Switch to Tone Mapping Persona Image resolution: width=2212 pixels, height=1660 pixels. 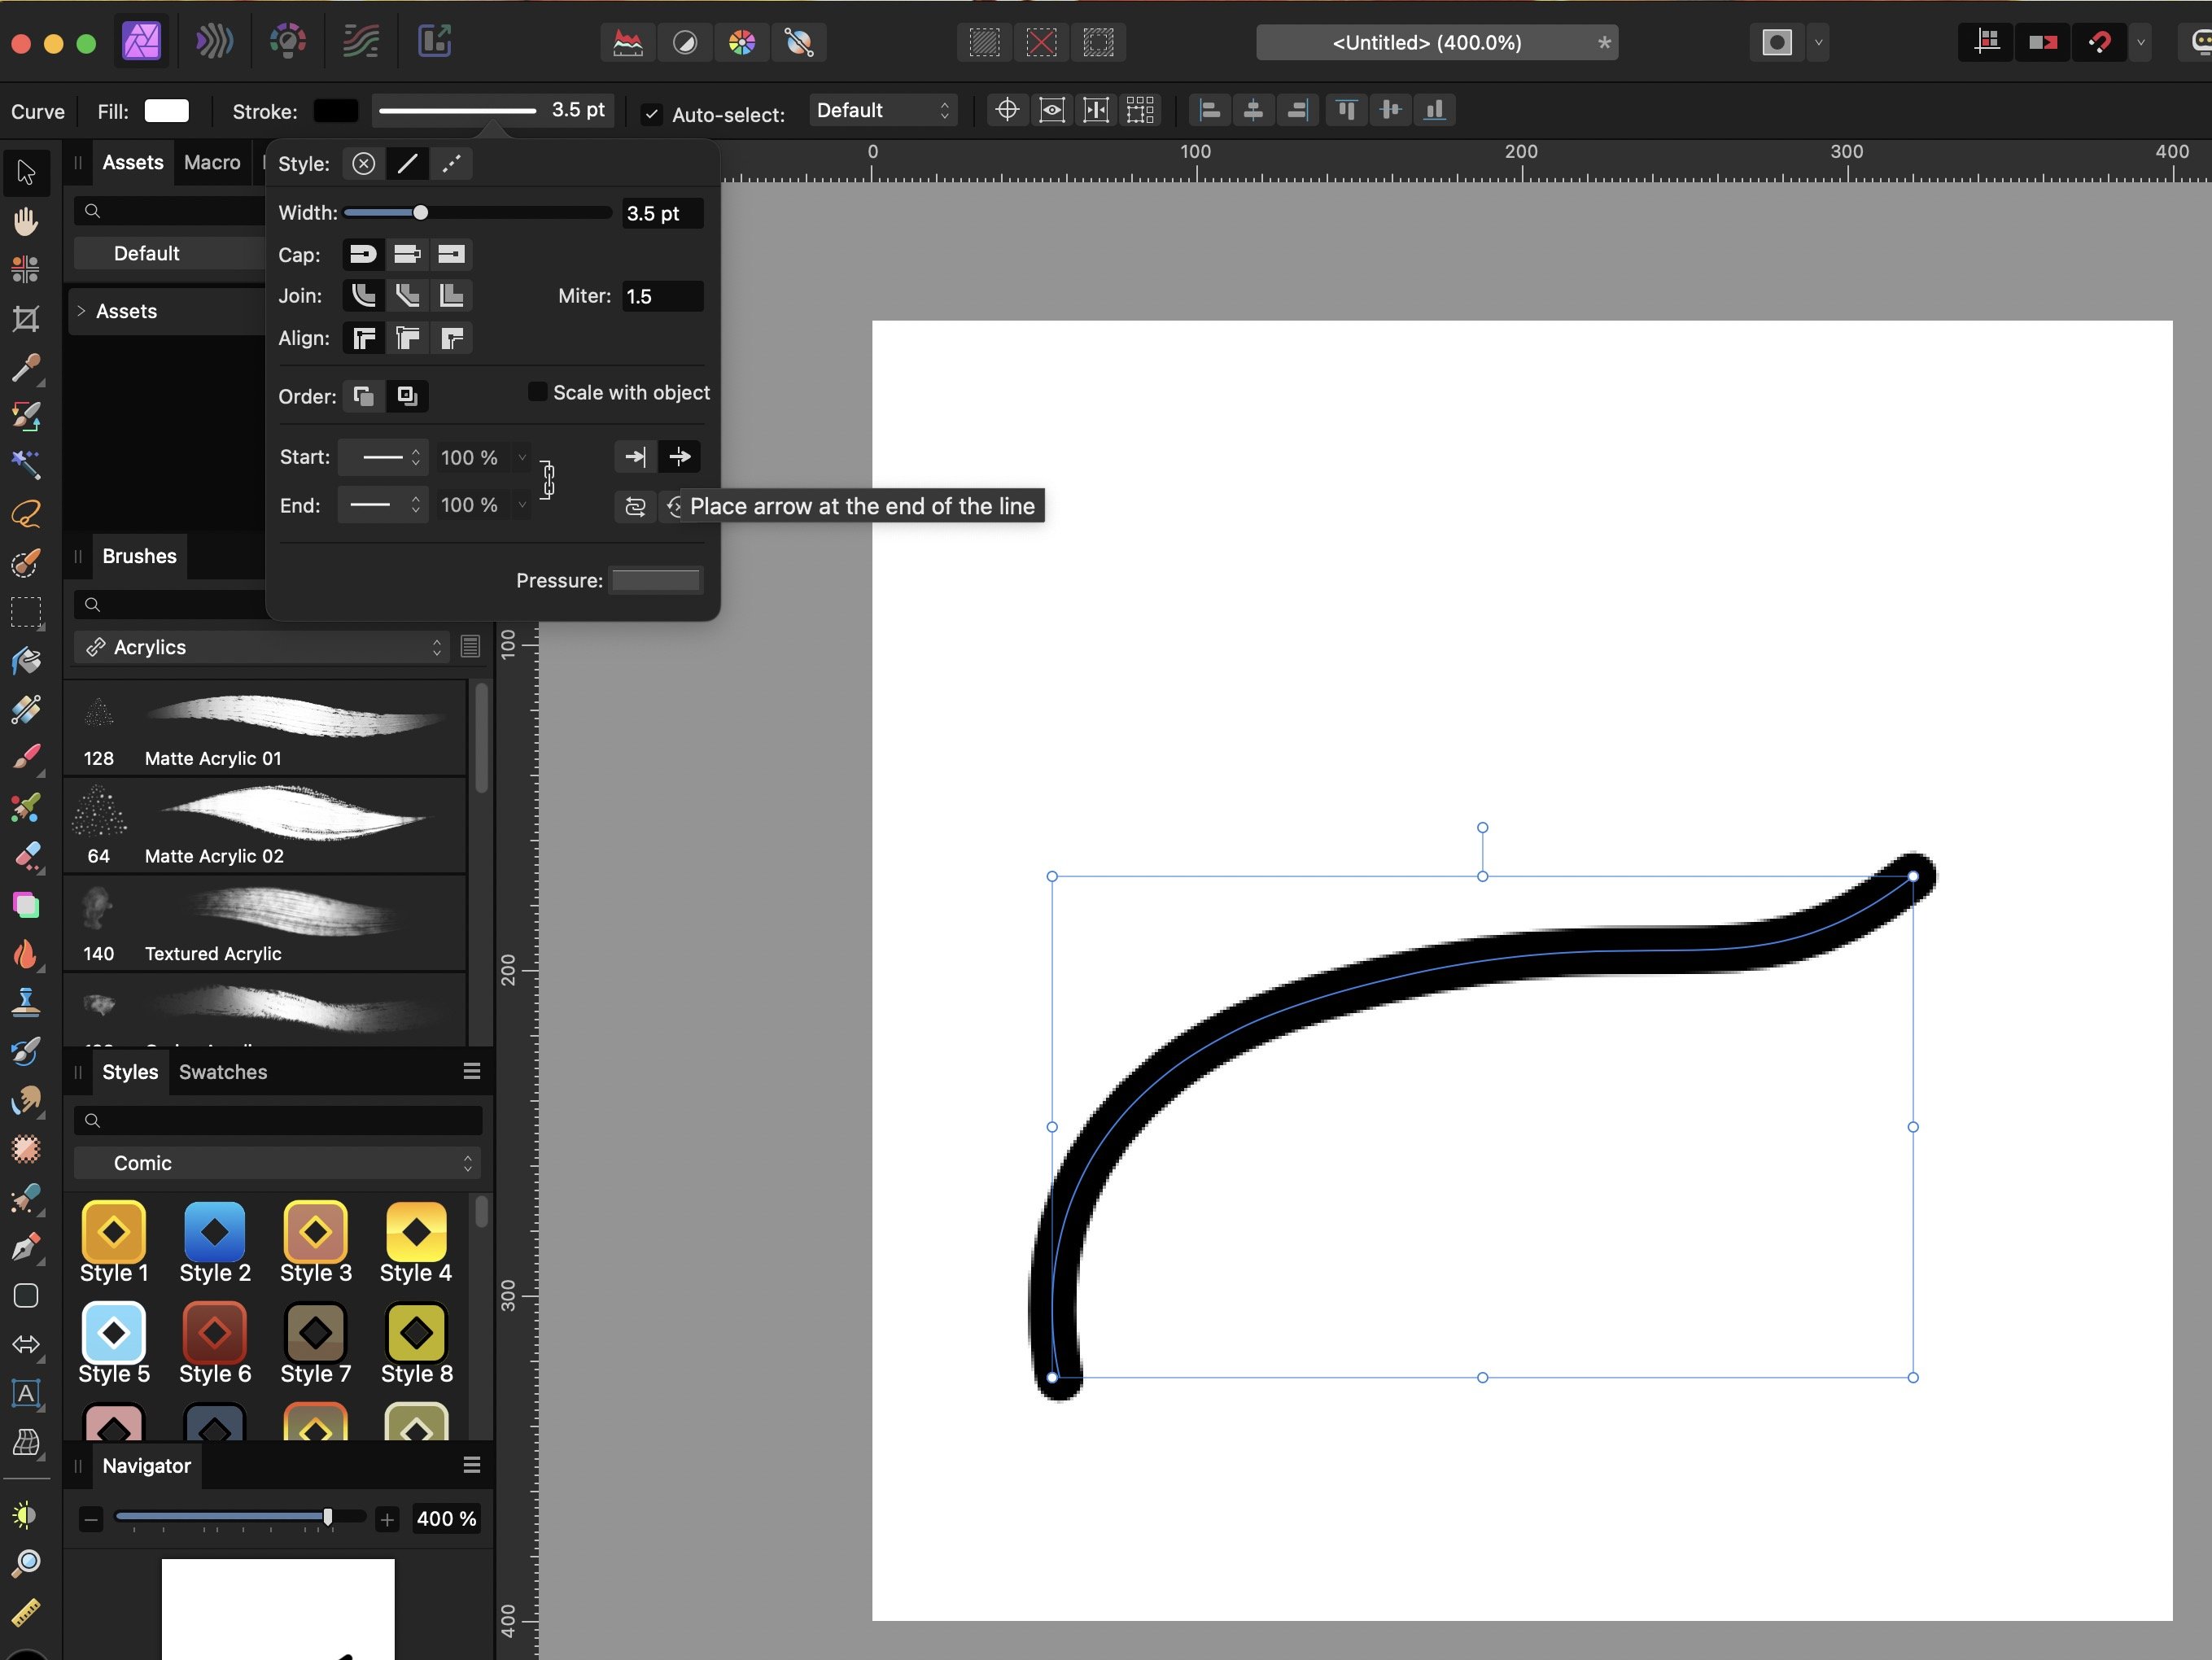click(x=361, y=42)
